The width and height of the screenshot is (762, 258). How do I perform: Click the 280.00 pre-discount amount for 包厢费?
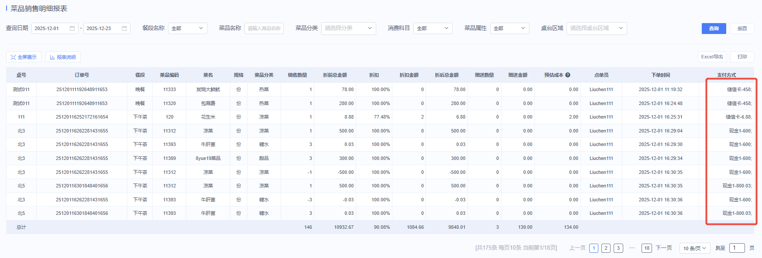(347, 103)
